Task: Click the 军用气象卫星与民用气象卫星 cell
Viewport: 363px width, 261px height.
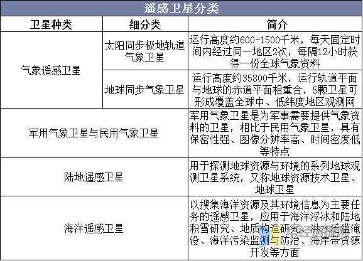Action: [x=94, y=133]
